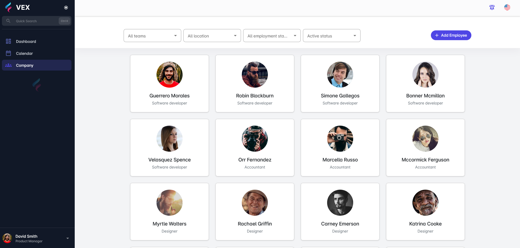Click the US flag language selector
The width and height of the screenshot is (520, 248).
click(507, 7)
